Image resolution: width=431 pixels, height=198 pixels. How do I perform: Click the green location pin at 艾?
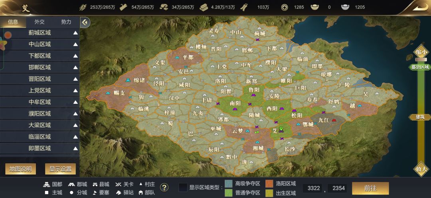(x=281, y=128)
